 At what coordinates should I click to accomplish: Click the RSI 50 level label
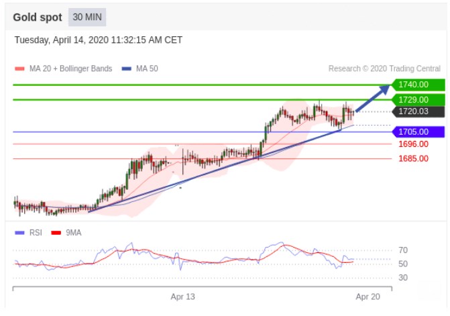(x=403, y=264)
